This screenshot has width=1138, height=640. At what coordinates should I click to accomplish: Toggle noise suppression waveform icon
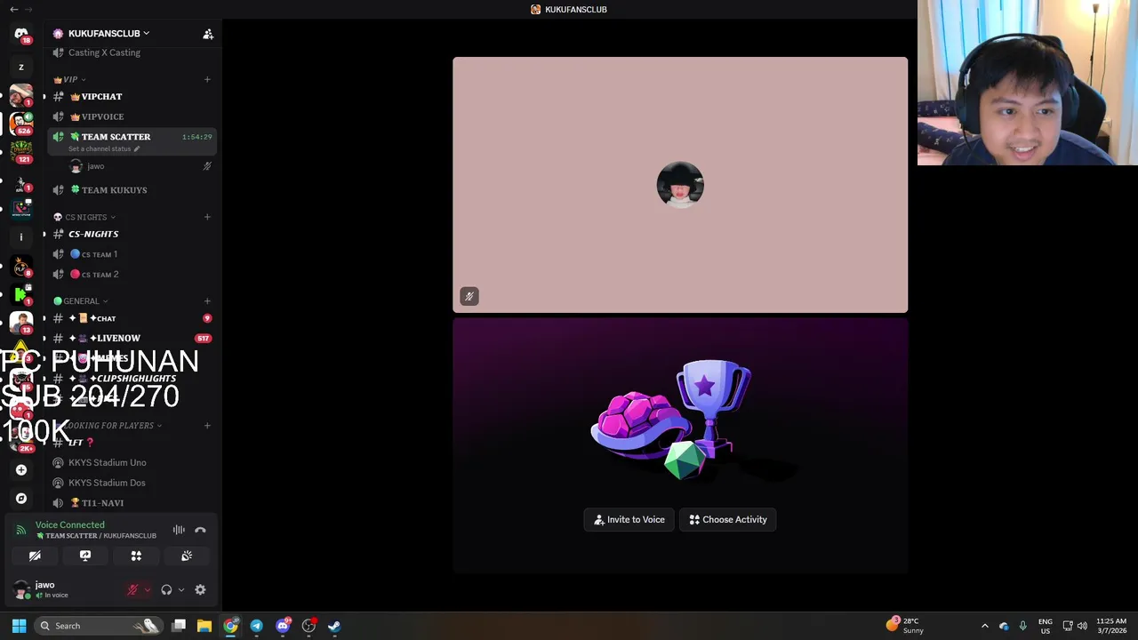(x=179, y=530)
